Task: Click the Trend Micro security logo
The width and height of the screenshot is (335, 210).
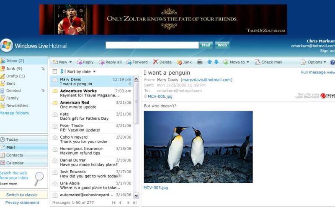Action: pos(327,96)
